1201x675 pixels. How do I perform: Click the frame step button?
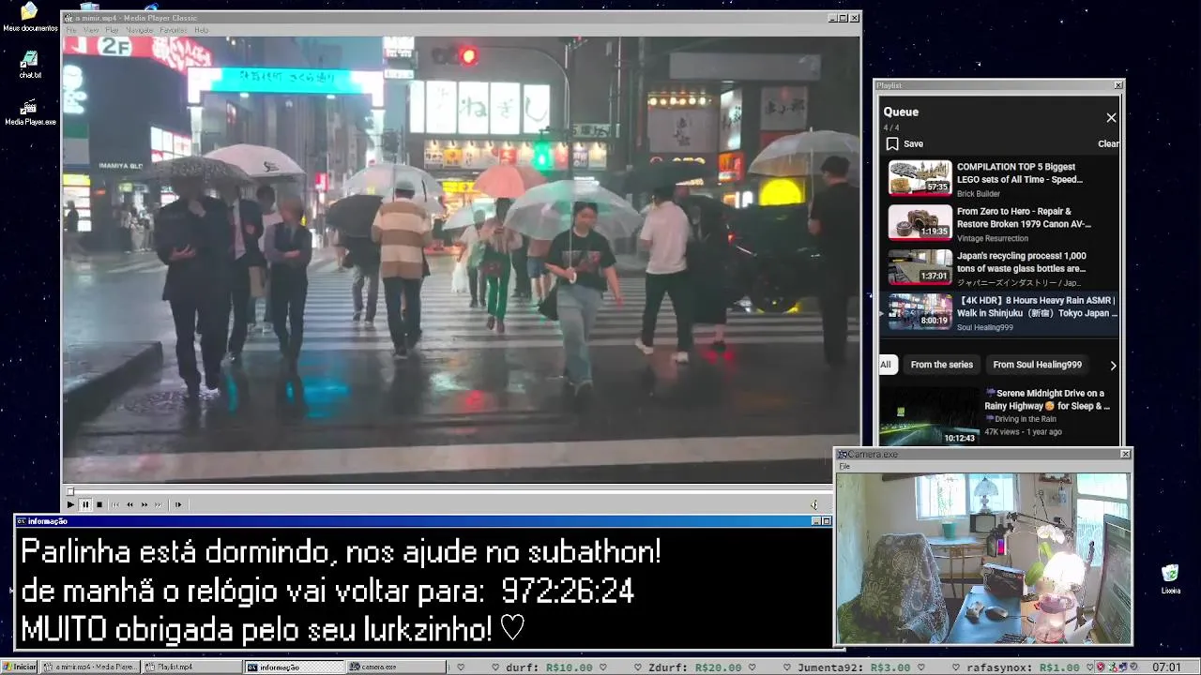pyautogui.click(x=178, y=504)
